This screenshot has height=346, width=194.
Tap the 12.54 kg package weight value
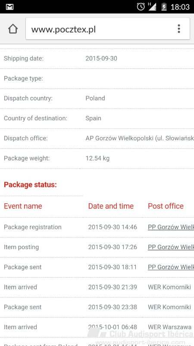tap(97, 158)
